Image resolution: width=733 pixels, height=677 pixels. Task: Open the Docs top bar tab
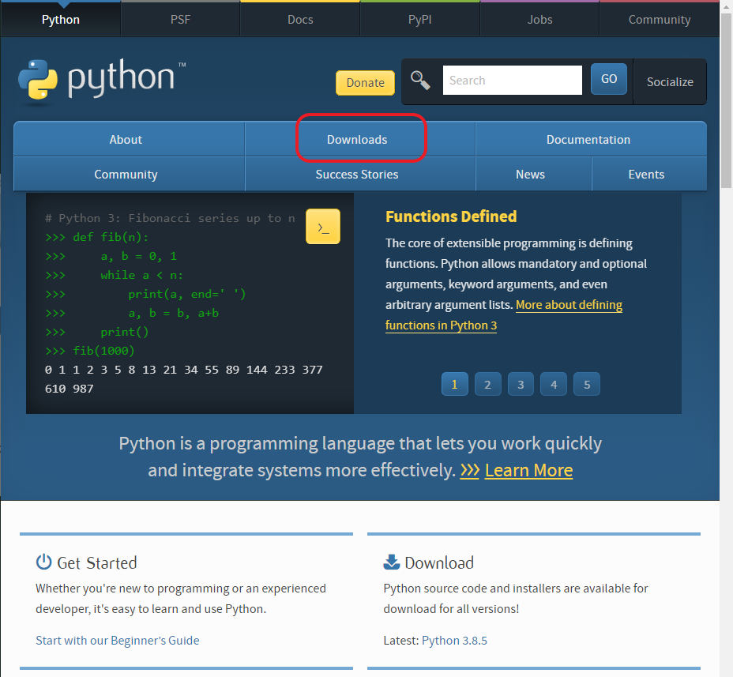[x=300, y=19]
